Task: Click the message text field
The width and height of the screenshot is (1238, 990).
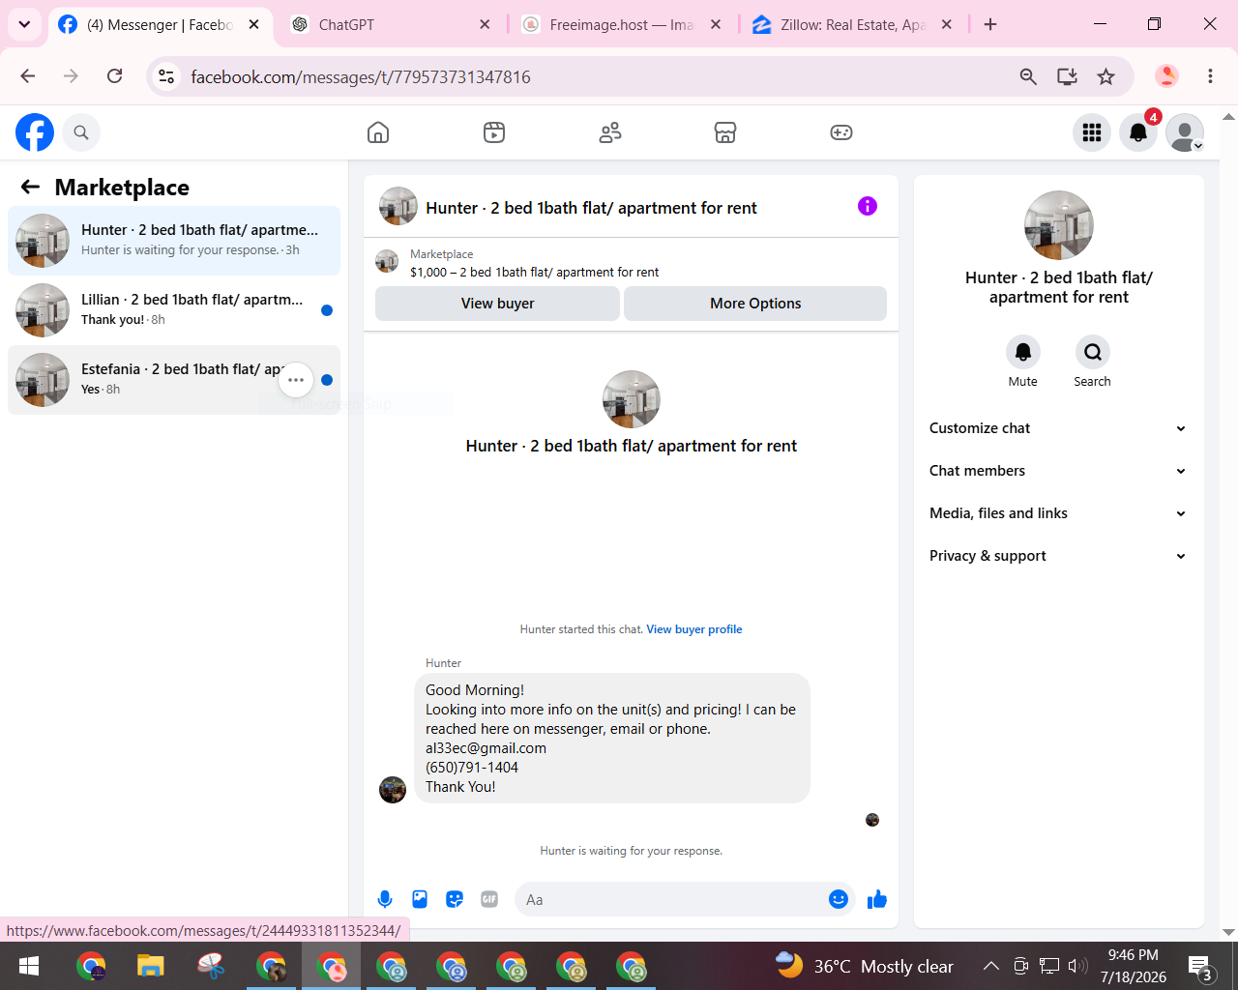Action: [x=672, y=899]
